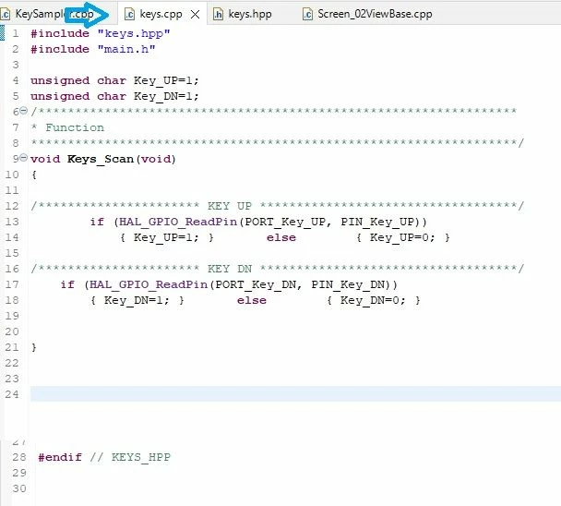
Task: Click the '* Function' comment text
Action: point(67,127)
